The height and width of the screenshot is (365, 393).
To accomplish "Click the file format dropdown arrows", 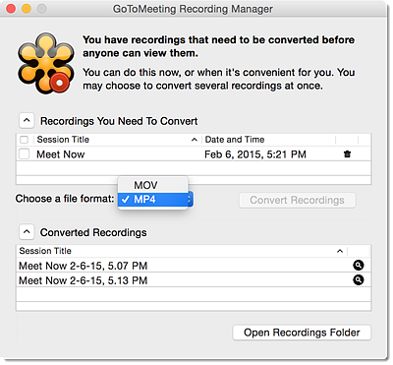I will pos(190,199).
